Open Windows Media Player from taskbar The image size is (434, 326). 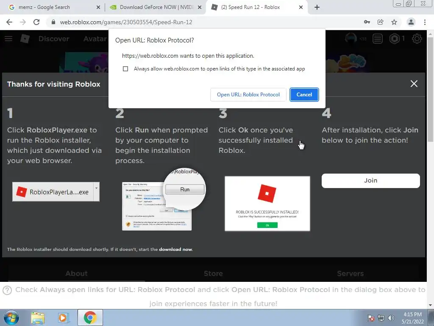(64, 318)
